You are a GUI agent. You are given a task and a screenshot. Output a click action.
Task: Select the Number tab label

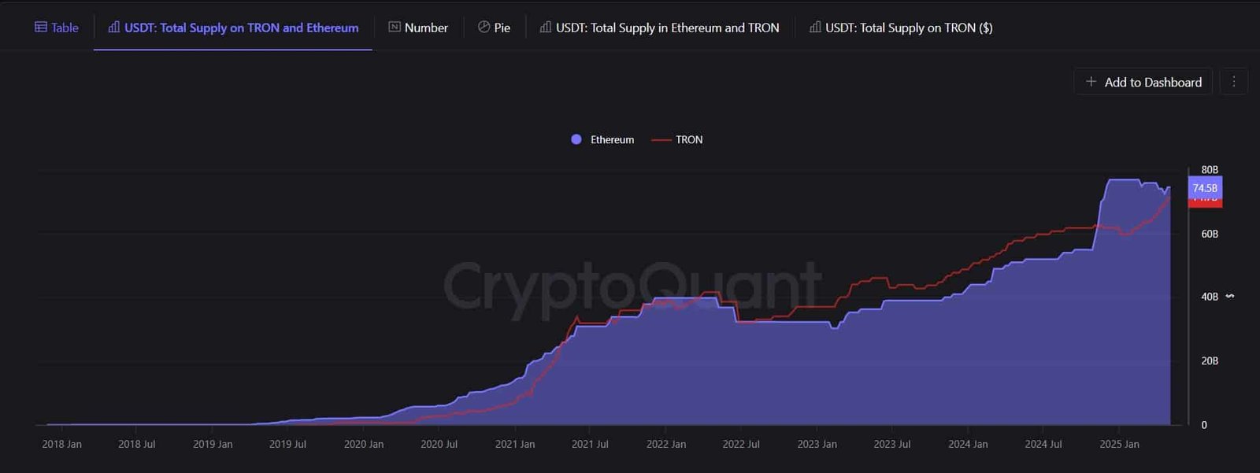tap(426, 28)
